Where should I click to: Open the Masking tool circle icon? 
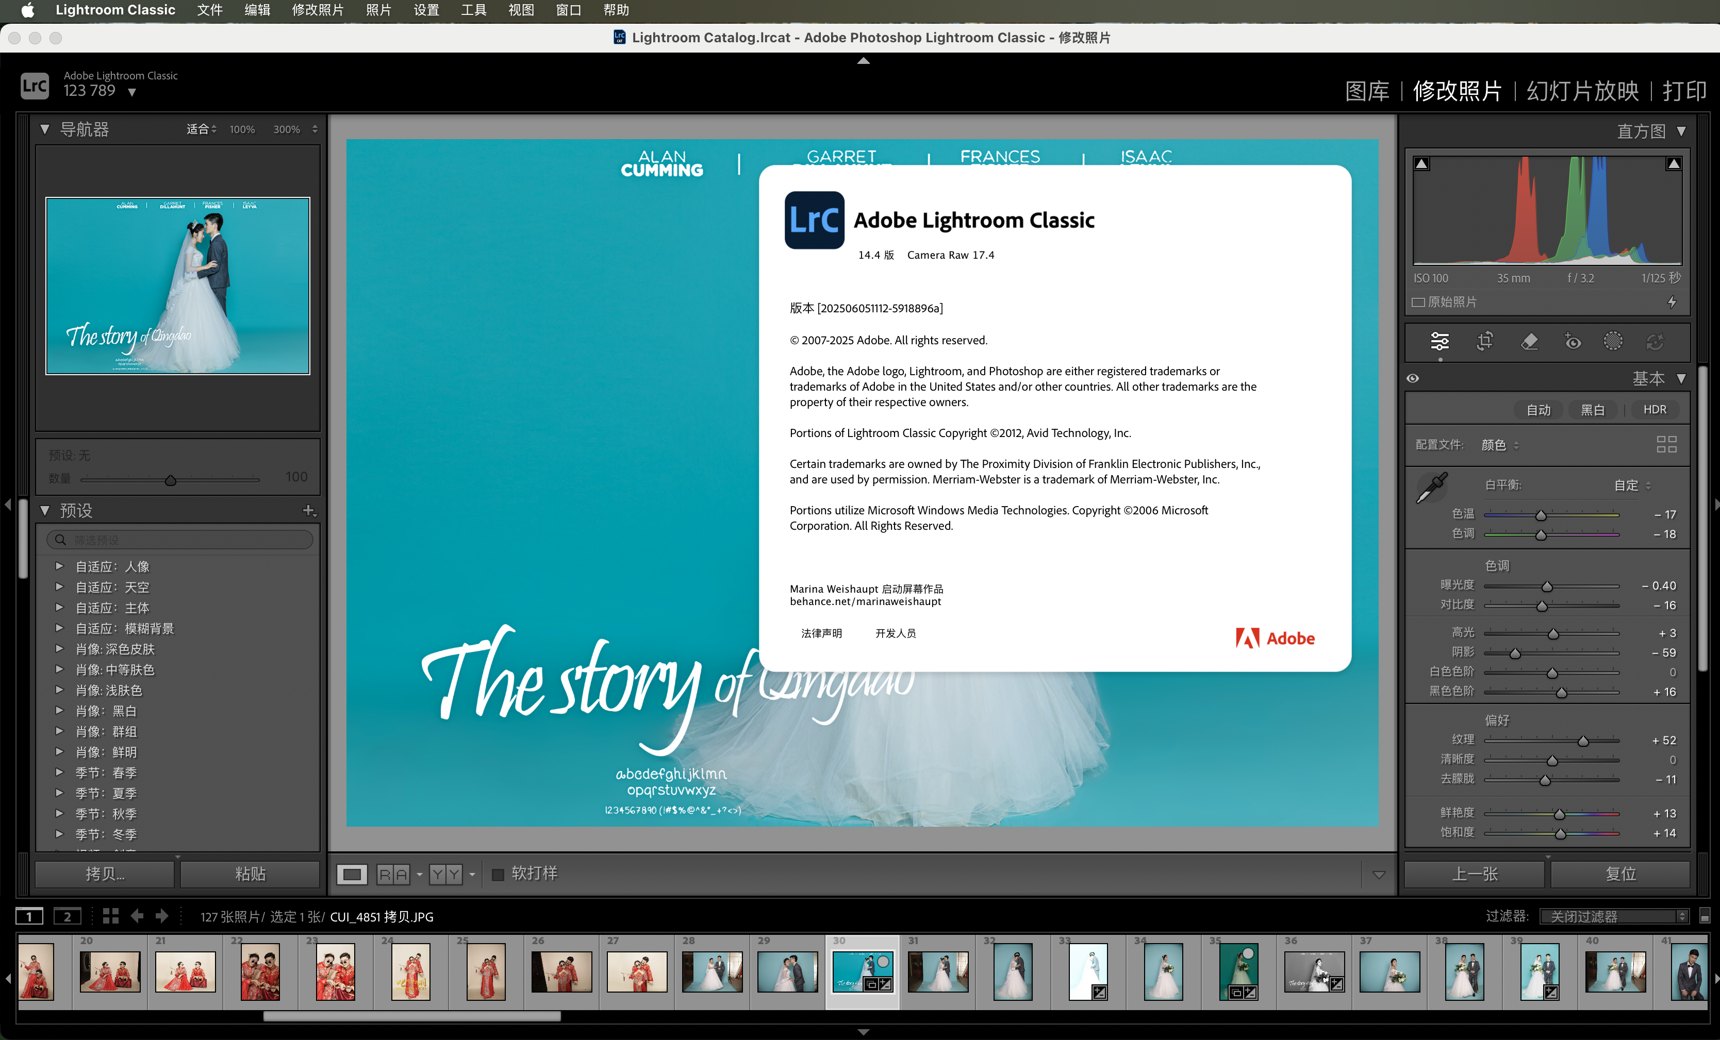(x=1613, y=341)
